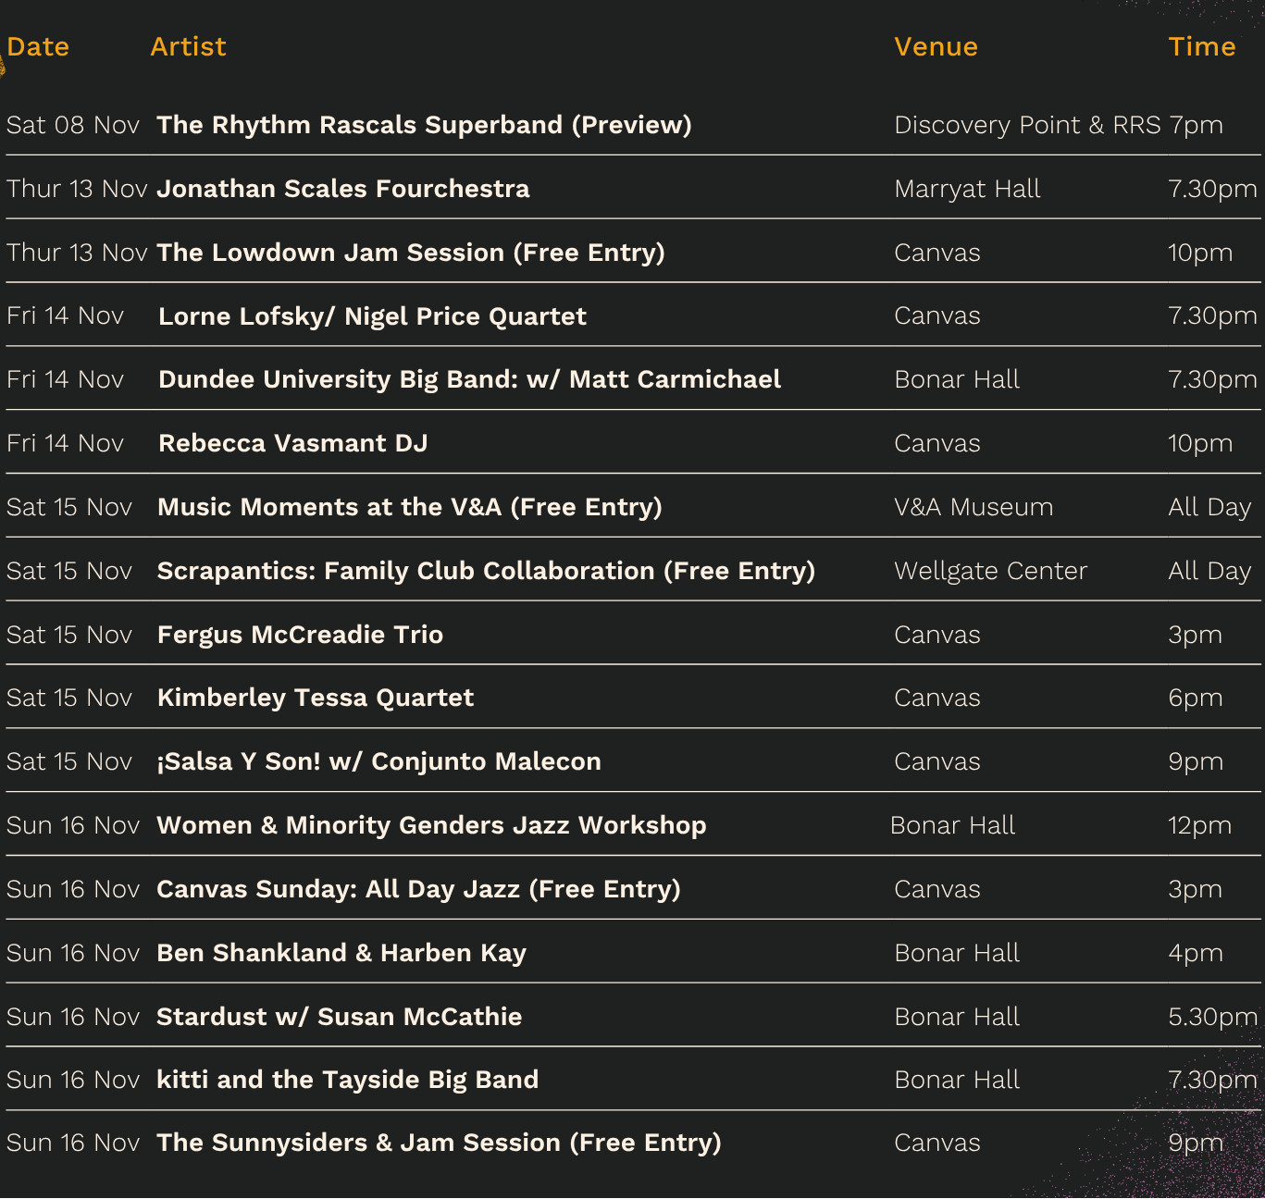The width and height of the screenshot is (1265, 1199).
Task: Click the Venue column header
Action: (936, 47)
